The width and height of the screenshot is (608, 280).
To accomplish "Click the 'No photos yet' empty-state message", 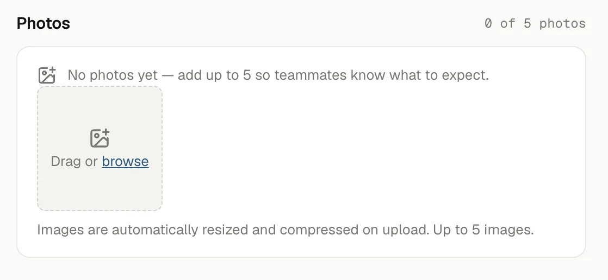I will 278,75.
